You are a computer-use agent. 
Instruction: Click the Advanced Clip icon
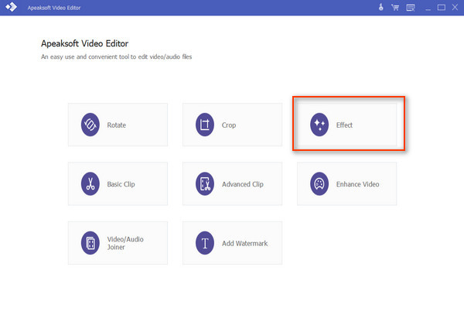pyautogui.click(x=205, y=184)
